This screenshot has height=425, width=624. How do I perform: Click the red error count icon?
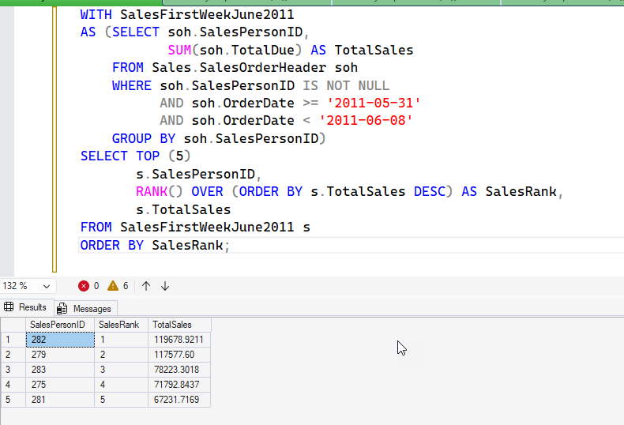tap(84, 286)
